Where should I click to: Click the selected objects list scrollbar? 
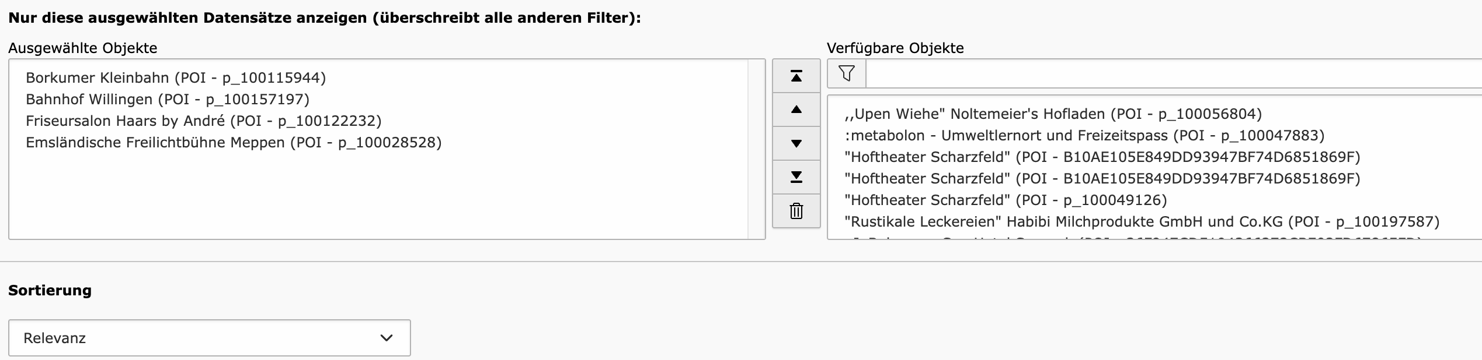tap(756, 149)
